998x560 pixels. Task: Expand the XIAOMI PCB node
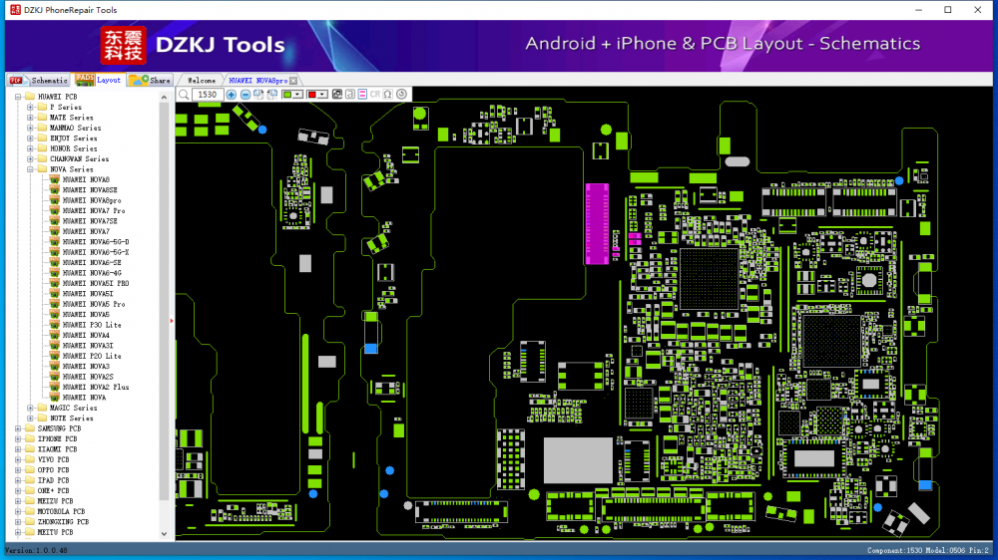(x=18, y=448)
